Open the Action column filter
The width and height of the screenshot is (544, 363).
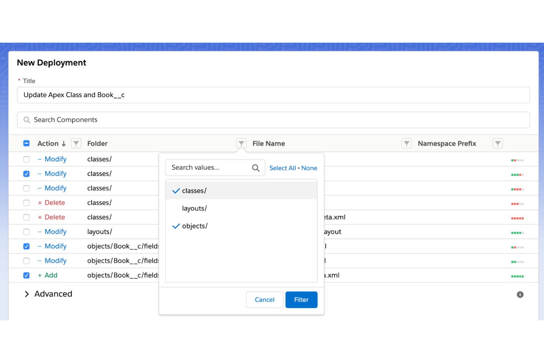coord(76,143)
